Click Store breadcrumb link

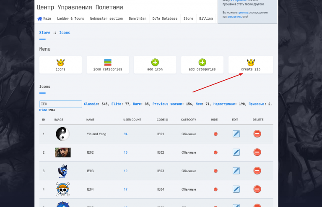(x=45, y=33)
